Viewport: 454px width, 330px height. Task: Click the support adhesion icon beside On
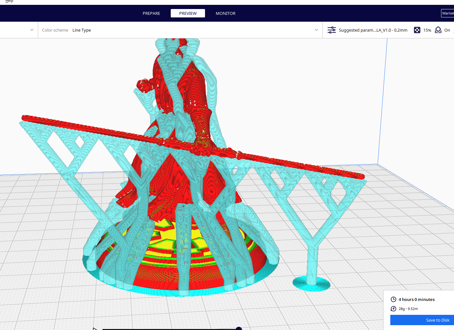[438, 30]
